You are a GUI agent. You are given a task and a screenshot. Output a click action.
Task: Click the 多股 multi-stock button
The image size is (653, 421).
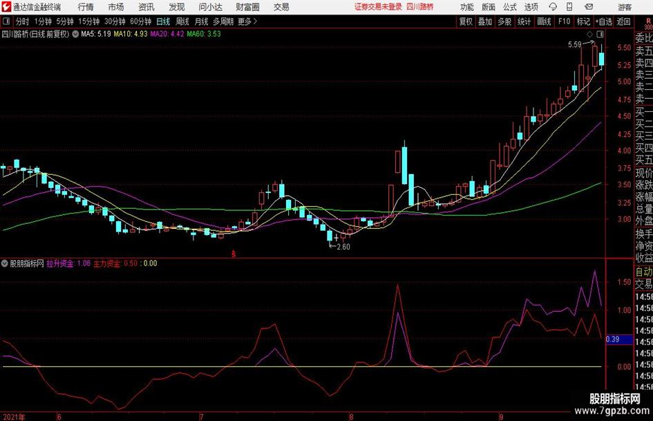click(504, 21)
